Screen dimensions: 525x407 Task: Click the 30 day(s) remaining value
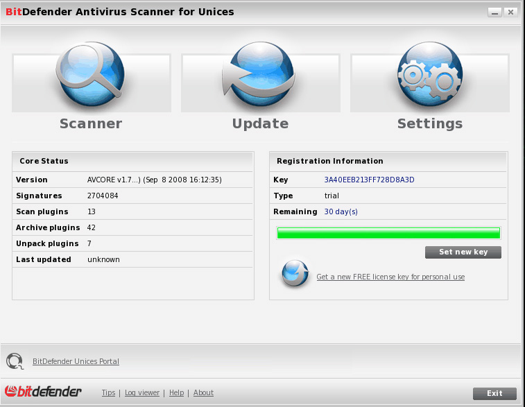click(341, 212)
